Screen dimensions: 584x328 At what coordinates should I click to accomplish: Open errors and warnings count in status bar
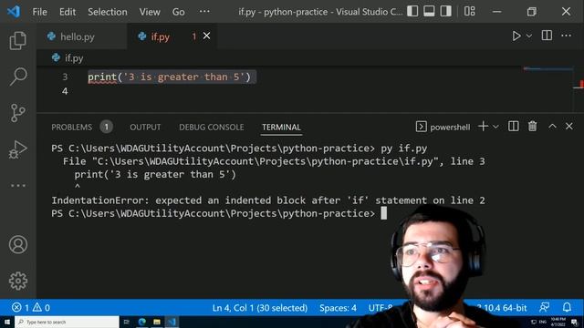[x=31, y=308]
